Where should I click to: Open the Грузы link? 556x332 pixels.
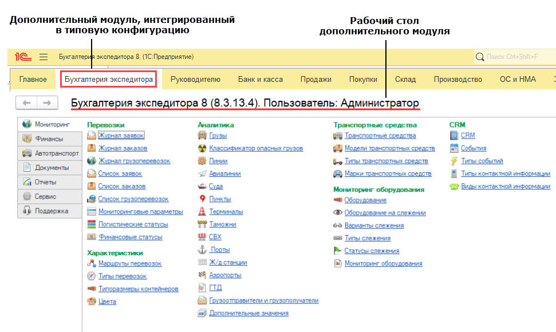[x=218, y=135]
